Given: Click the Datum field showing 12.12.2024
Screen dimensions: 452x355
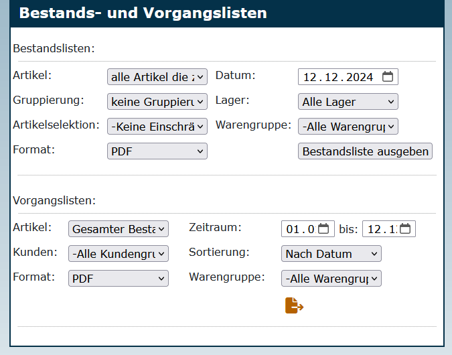Looking at the screenshot, I should (338, 77).
